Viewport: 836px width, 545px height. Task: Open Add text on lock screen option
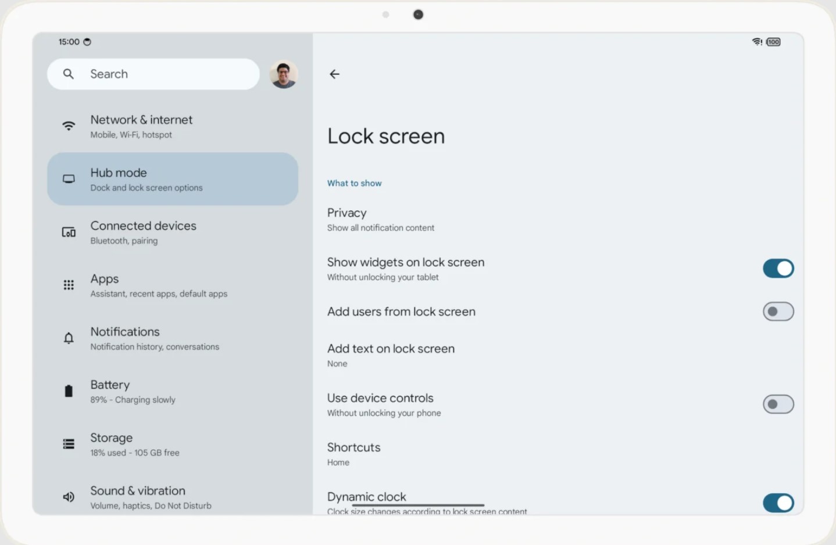coord(391,355)
